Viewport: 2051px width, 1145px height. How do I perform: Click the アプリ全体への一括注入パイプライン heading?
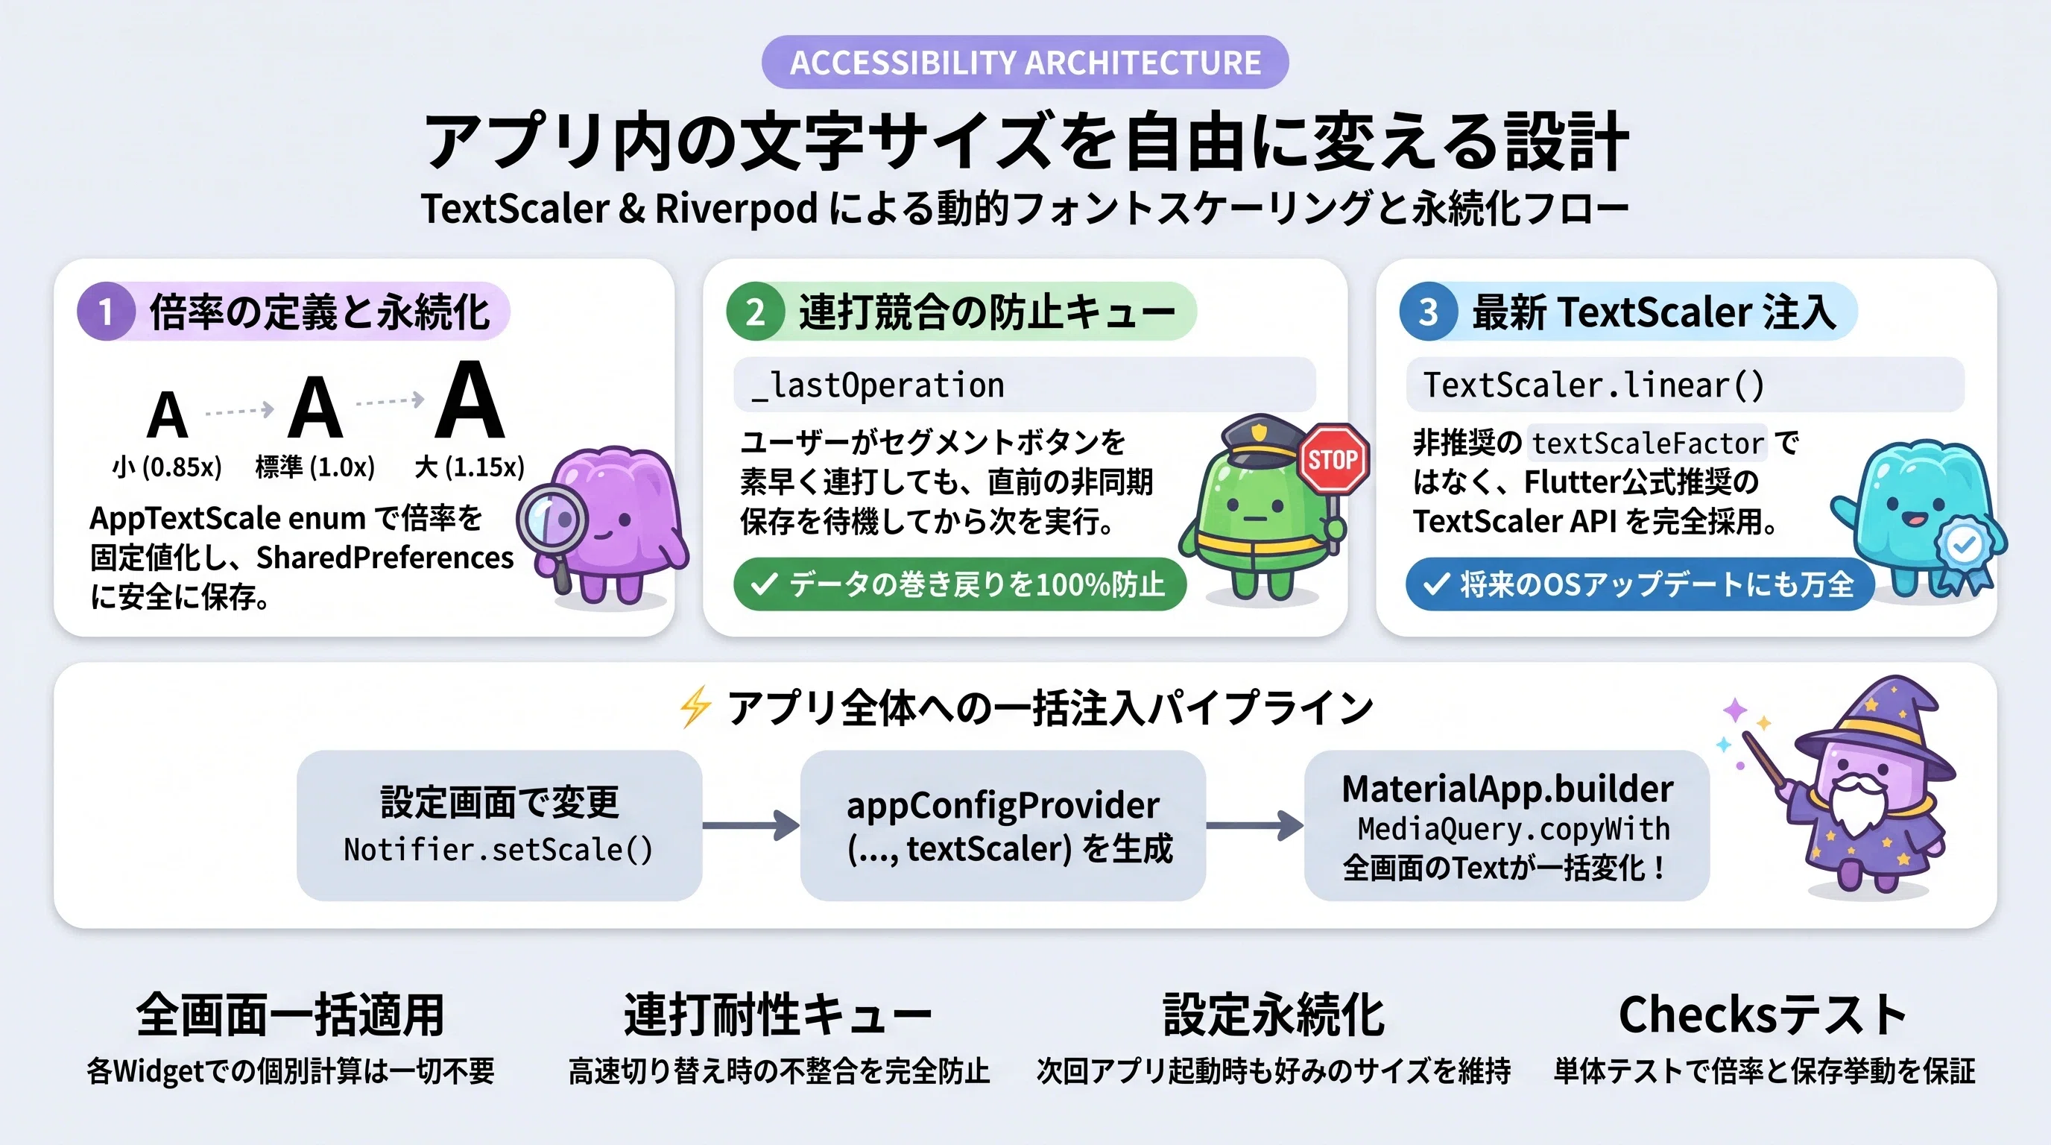(x=1050, y=707)
